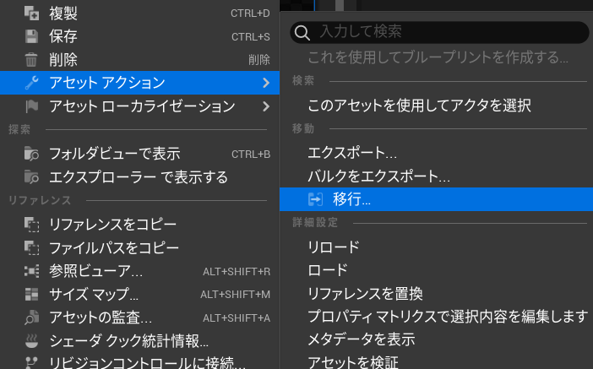Click the CTRL+S shortcut label
This screenshot has height=369, width=593.
pos(251,36)
